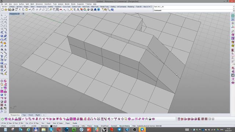Click the Undo arrow icon

(30, 10)
